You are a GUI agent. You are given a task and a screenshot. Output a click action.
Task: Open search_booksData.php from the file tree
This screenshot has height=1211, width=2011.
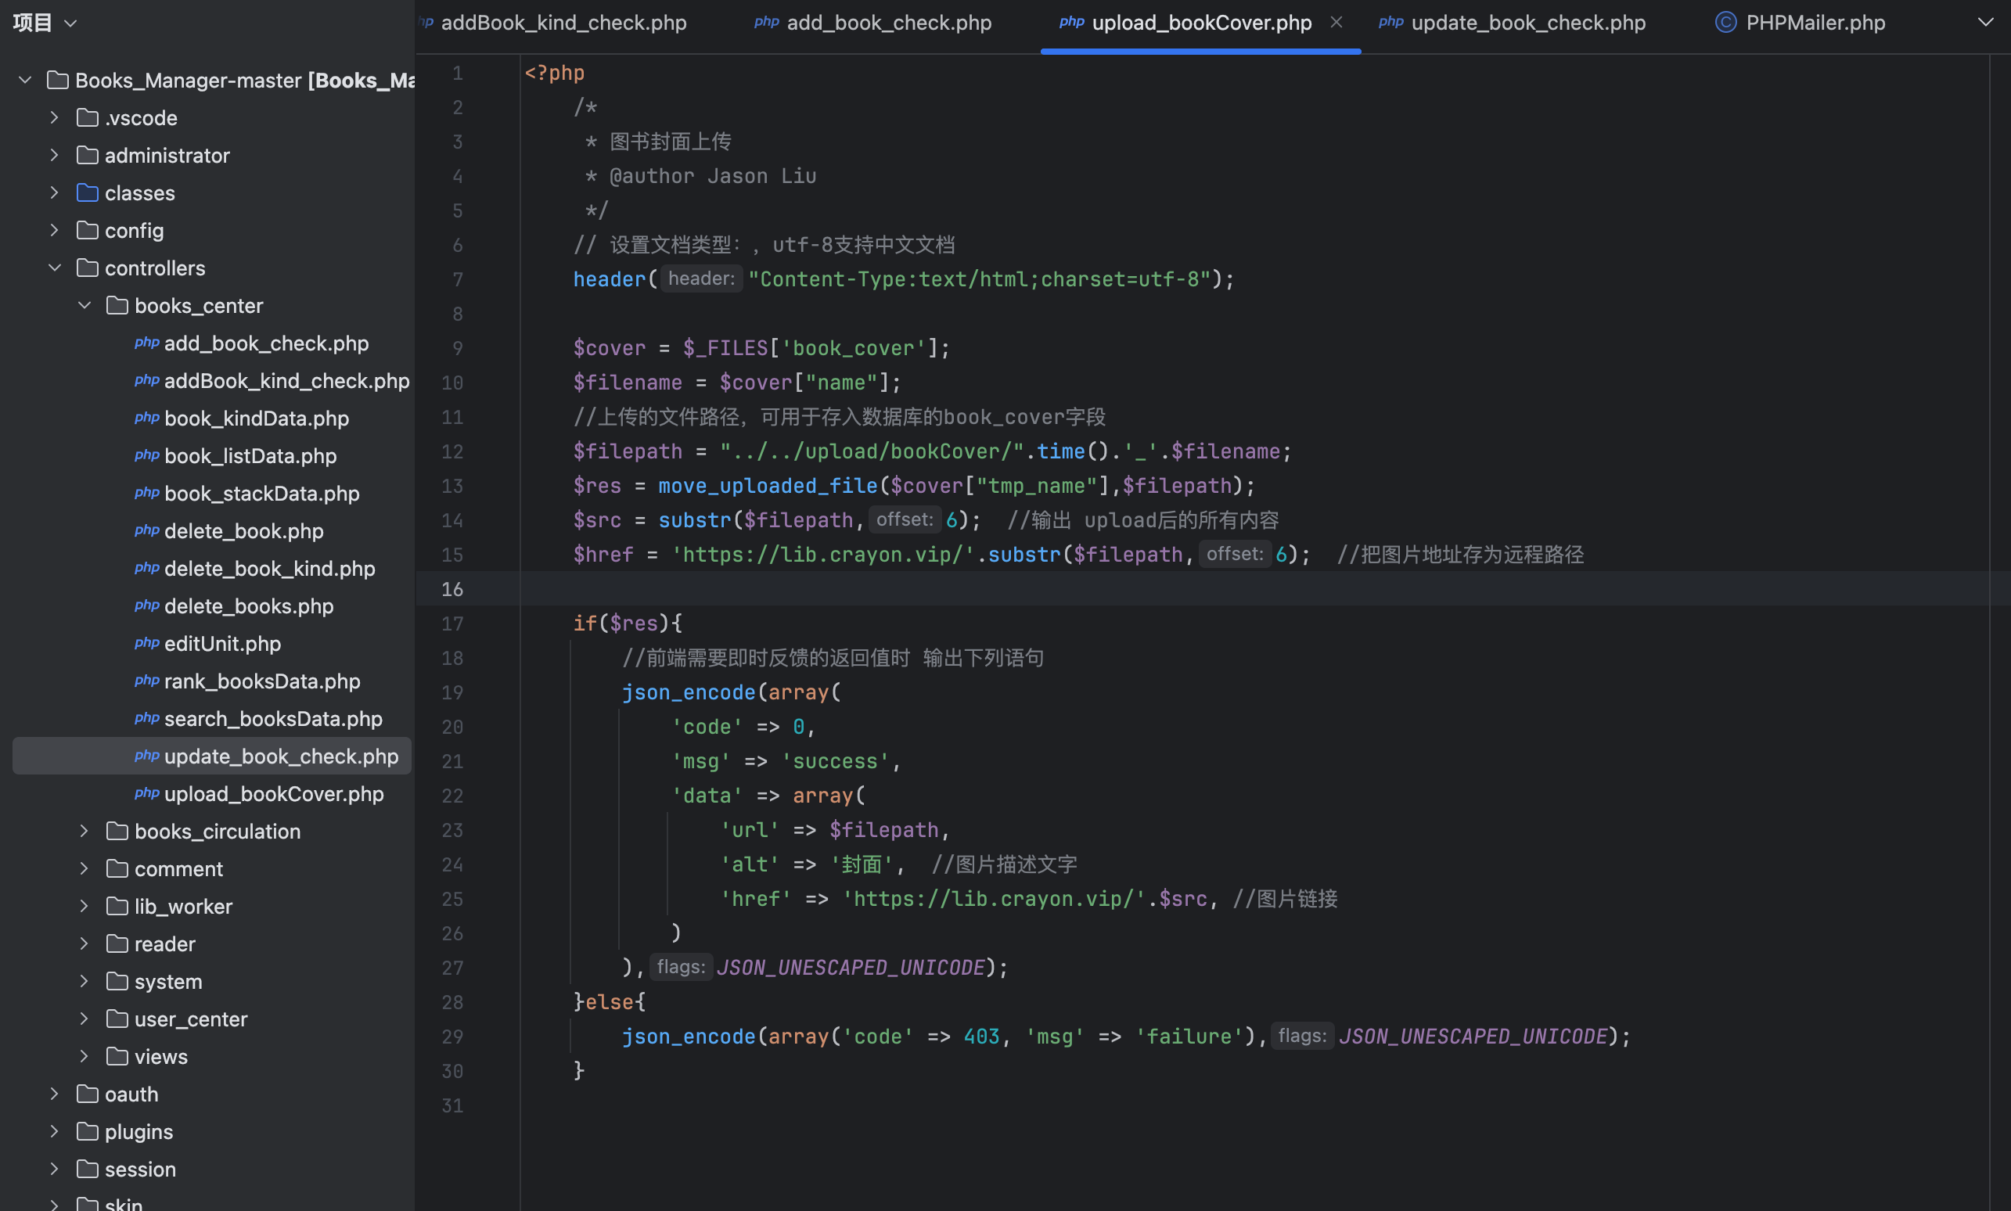[x=272, y=719]
